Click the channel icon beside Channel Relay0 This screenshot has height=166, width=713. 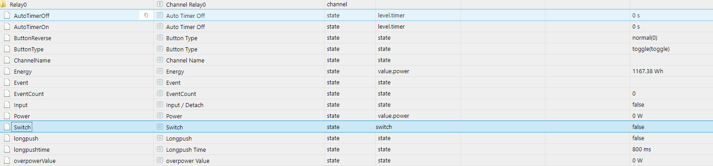click(x=160, y=4)
